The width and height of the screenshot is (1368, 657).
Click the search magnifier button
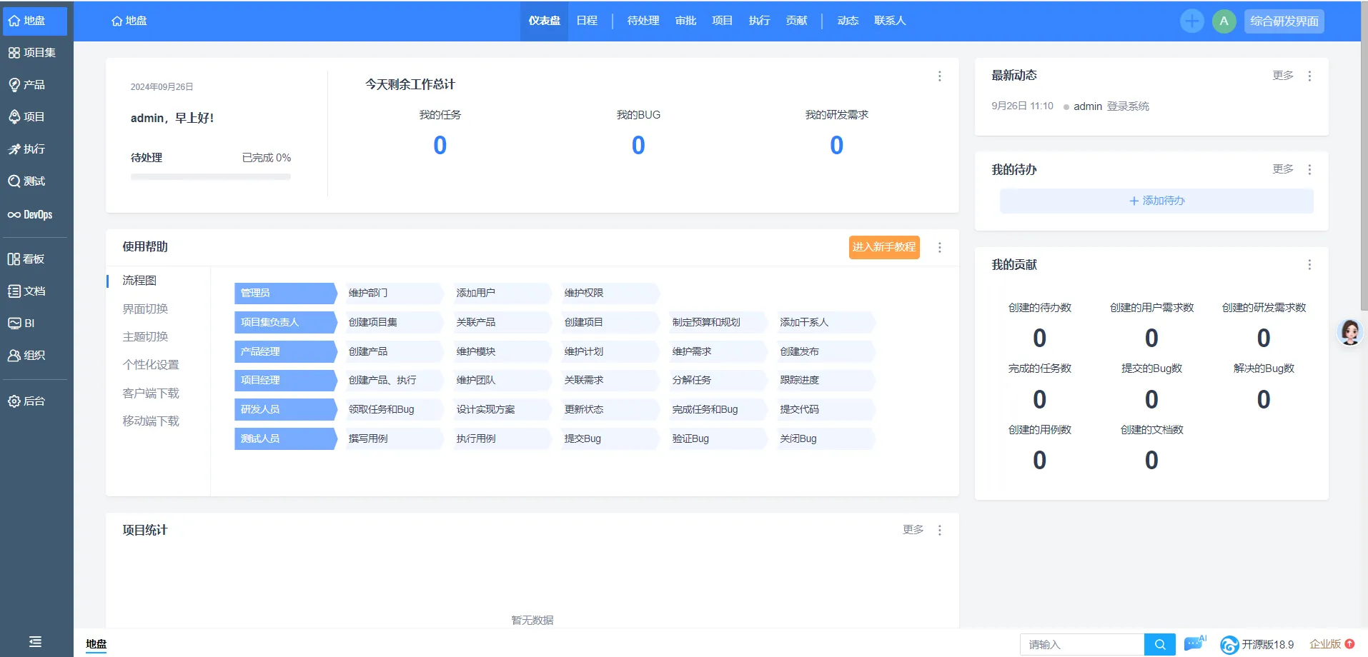coord(1160,645)
